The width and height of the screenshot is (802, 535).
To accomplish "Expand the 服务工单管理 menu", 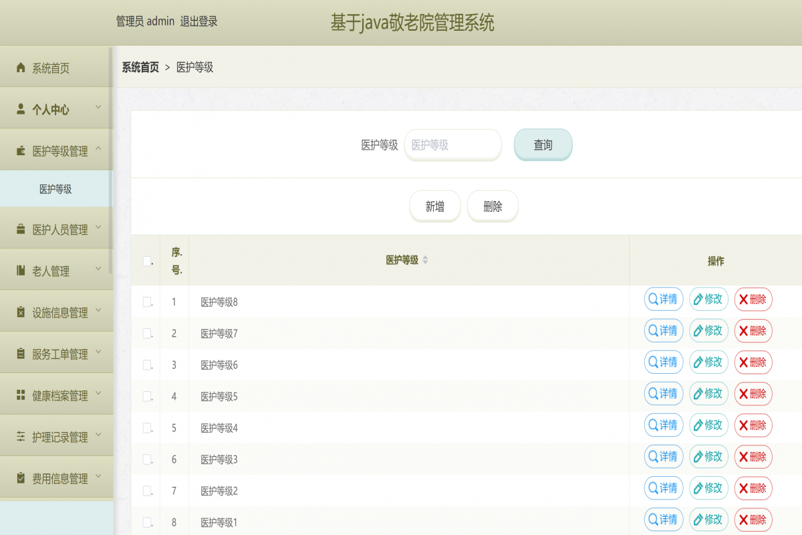I will pyautogui.click(x=98, y=352).
